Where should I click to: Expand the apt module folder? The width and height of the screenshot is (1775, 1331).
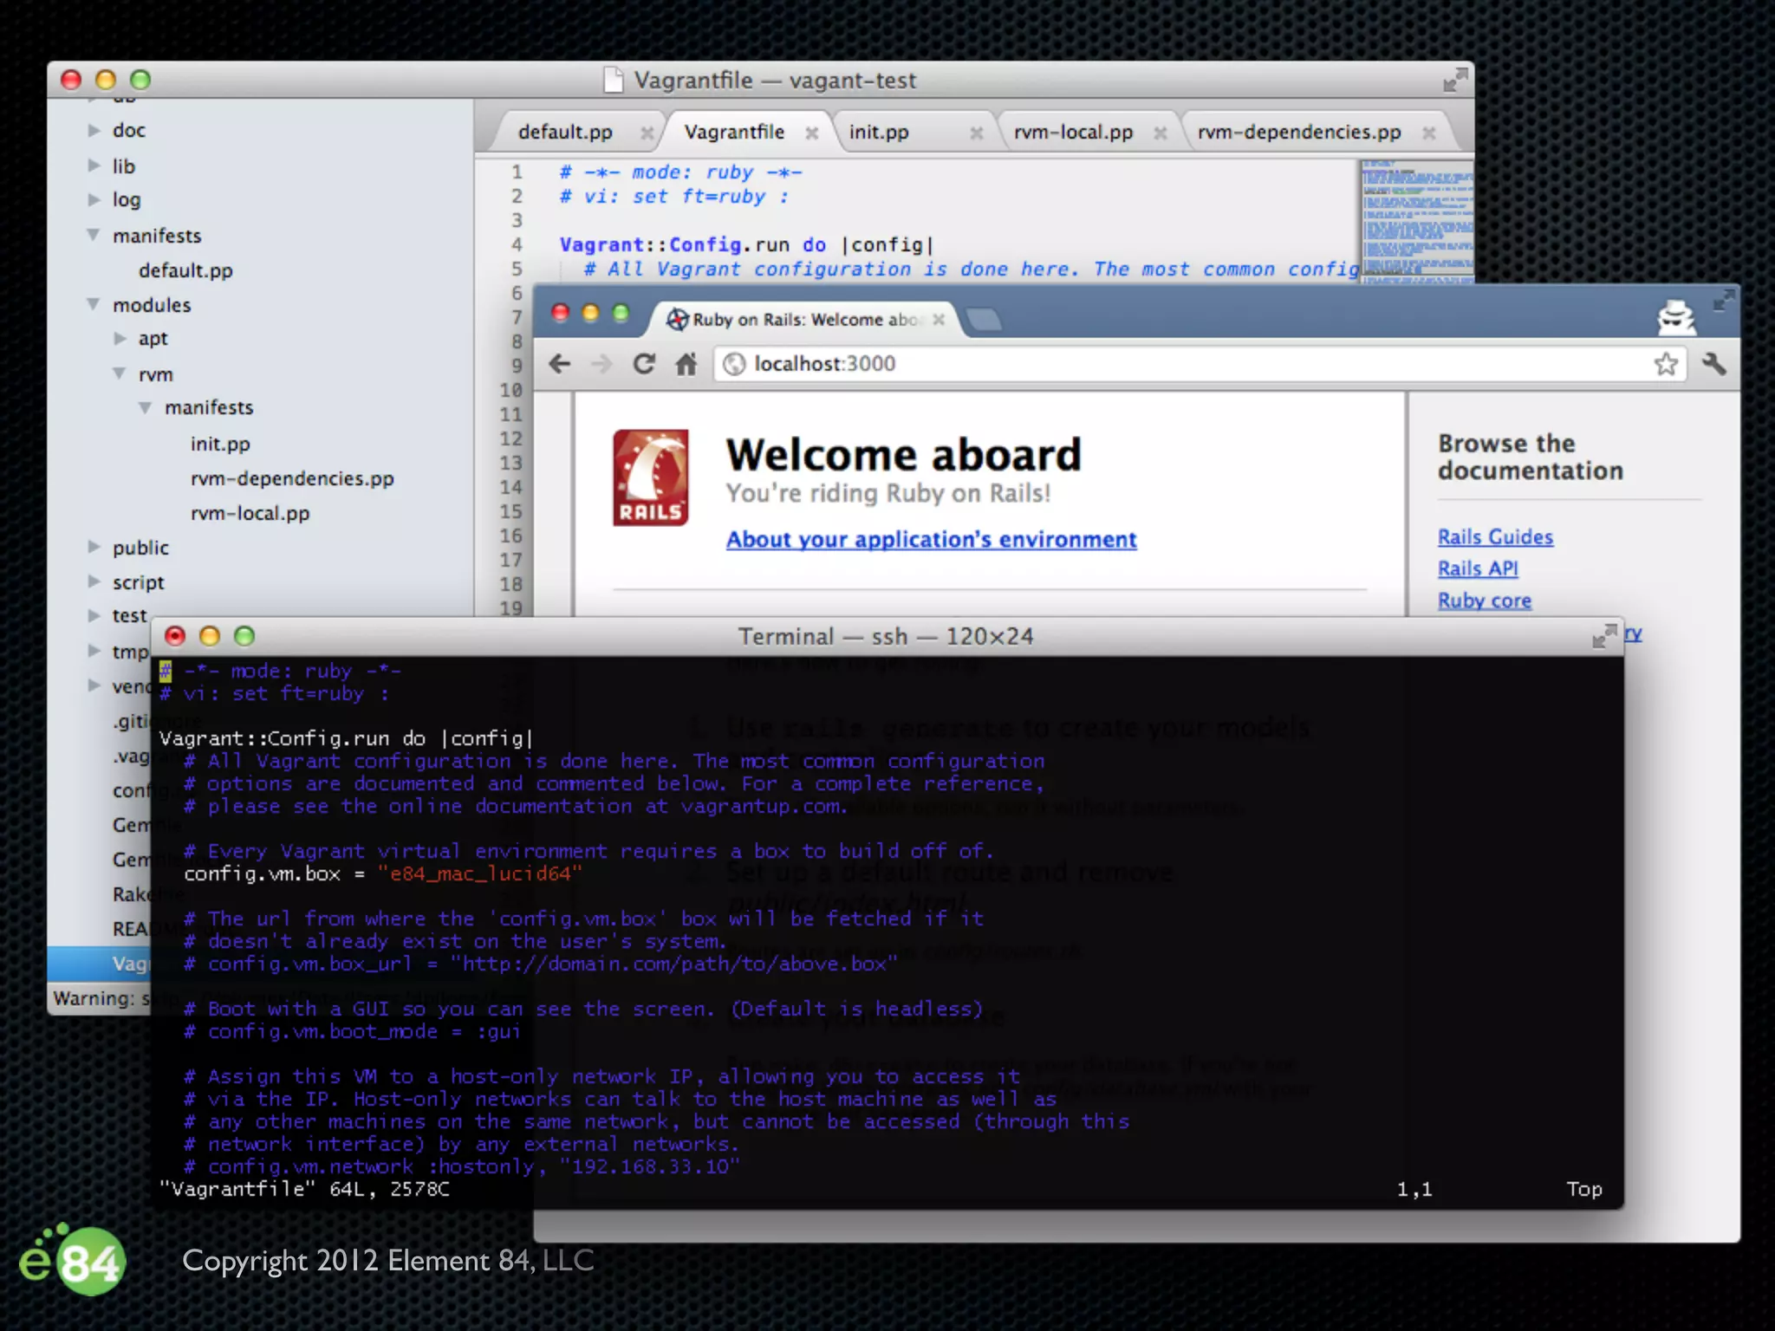coord(120,339)
